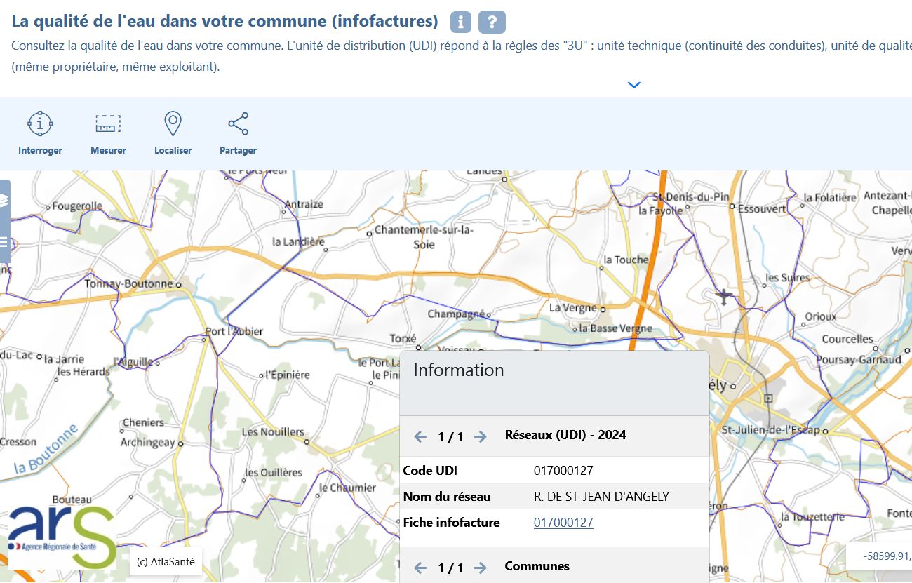Go to next Communes result
The height and width of the screenshot is (583, 912).
point(480,568)
